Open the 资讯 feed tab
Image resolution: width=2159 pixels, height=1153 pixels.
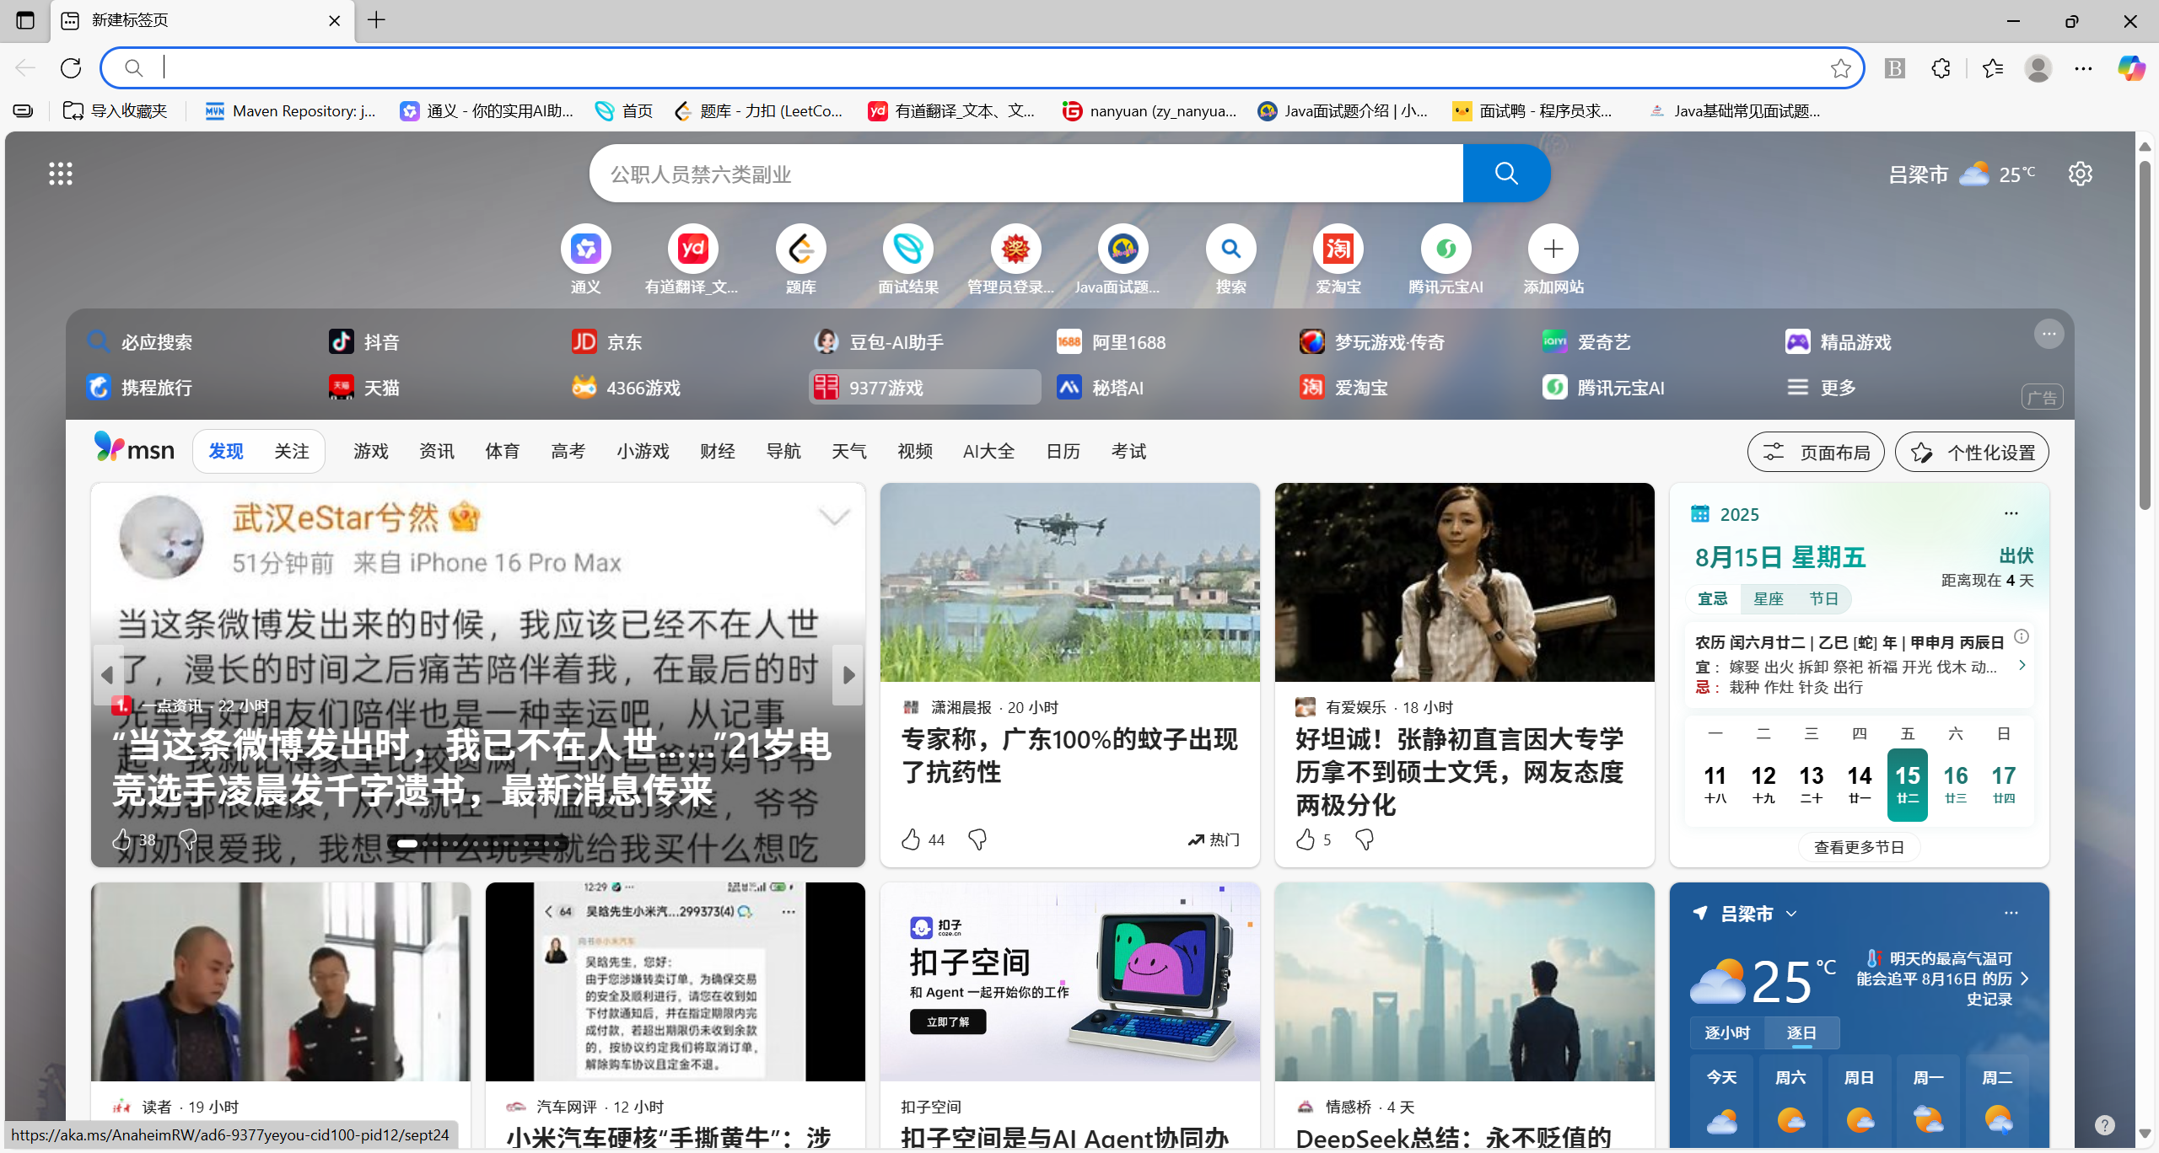click(437, 452)
